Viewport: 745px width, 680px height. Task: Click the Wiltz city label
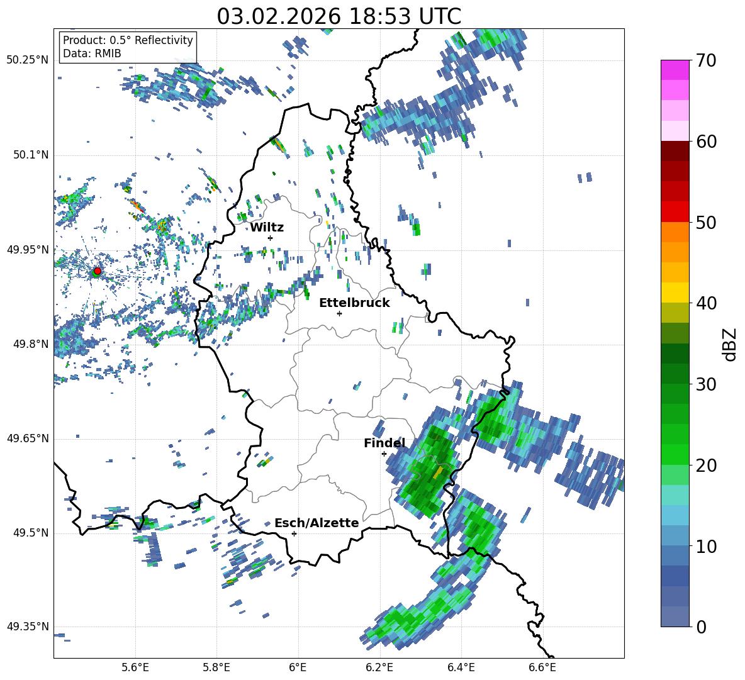coord(267,228)
